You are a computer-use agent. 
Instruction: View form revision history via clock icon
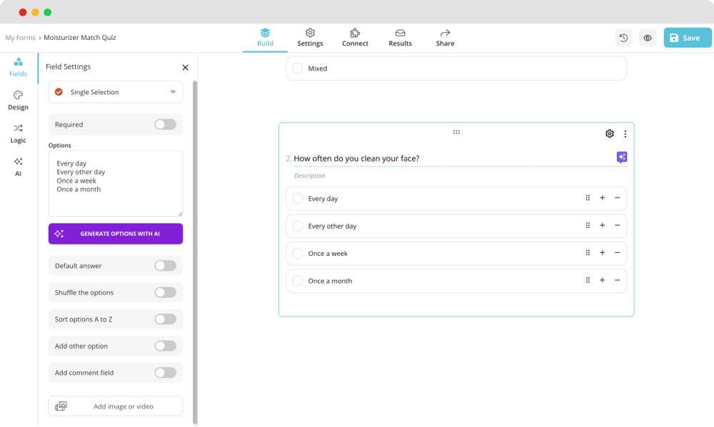coord(623,37)
